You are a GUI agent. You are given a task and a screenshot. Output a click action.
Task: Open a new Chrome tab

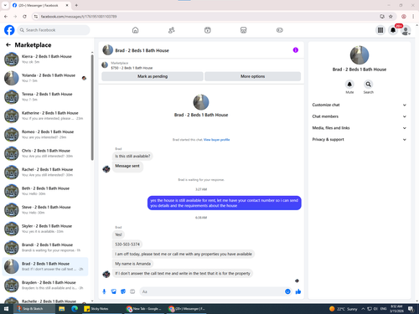(x=76, y=5)
